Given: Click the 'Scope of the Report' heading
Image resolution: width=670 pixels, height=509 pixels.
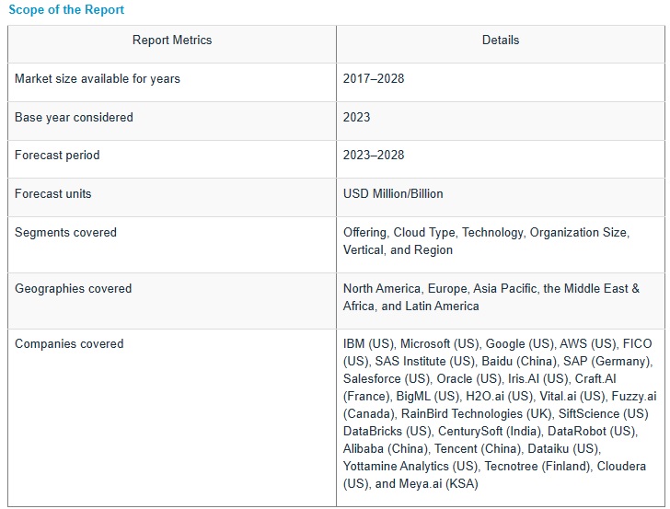Looking at the screenshot, I should coord(66,10).
